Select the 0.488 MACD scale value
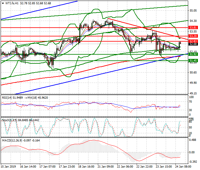Image resolution: width=200 pixels, height=170 pixels. [193, 140]
